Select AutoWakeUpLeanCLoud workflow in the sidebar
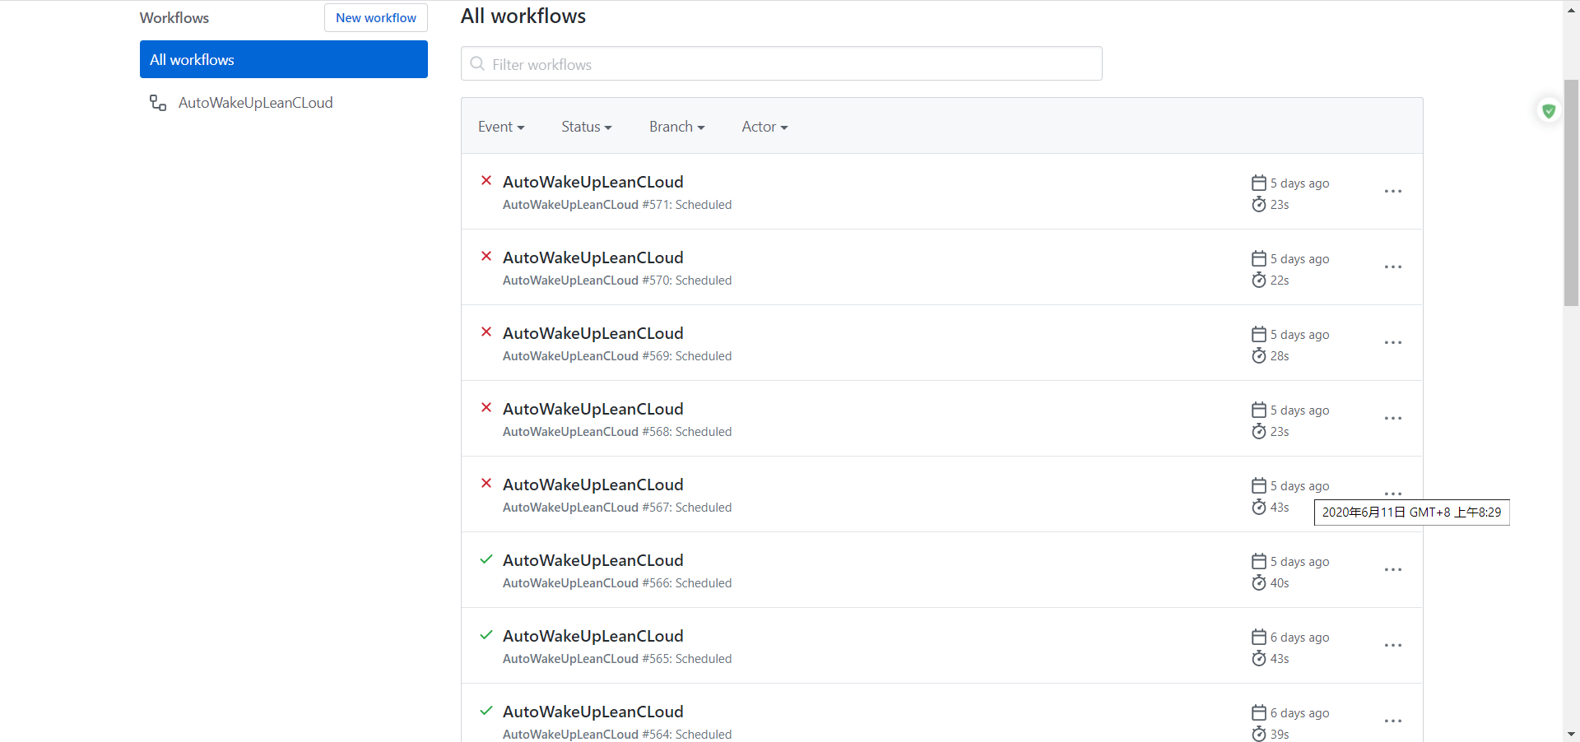Screen dimensions: 1580x742 point(255,103)
